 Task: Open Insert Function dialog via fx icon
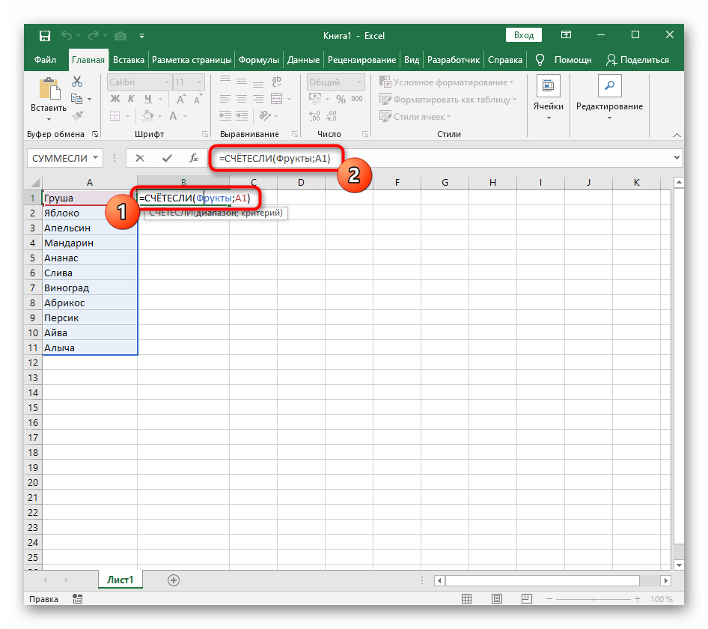click(x=193, y=158)
